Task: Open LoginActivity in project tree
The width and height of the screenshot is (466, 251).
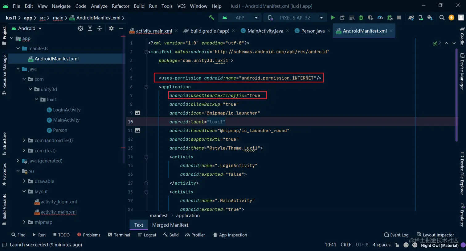Action: pyautogui.click(x=67, y=110)
